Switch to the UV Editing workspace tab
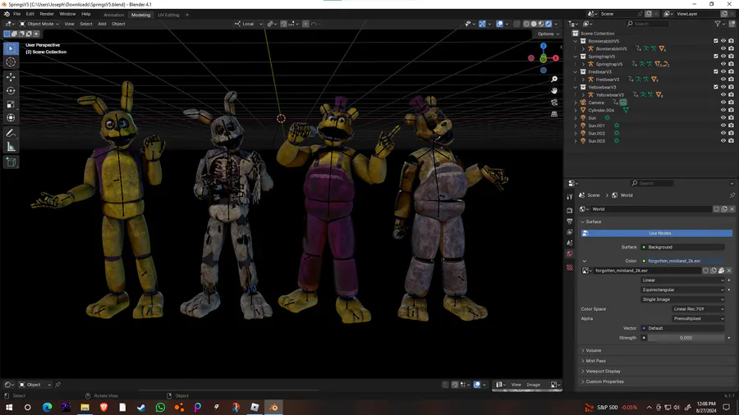The width and height of the screenshot is (739, 415). (x=168, y=15)
